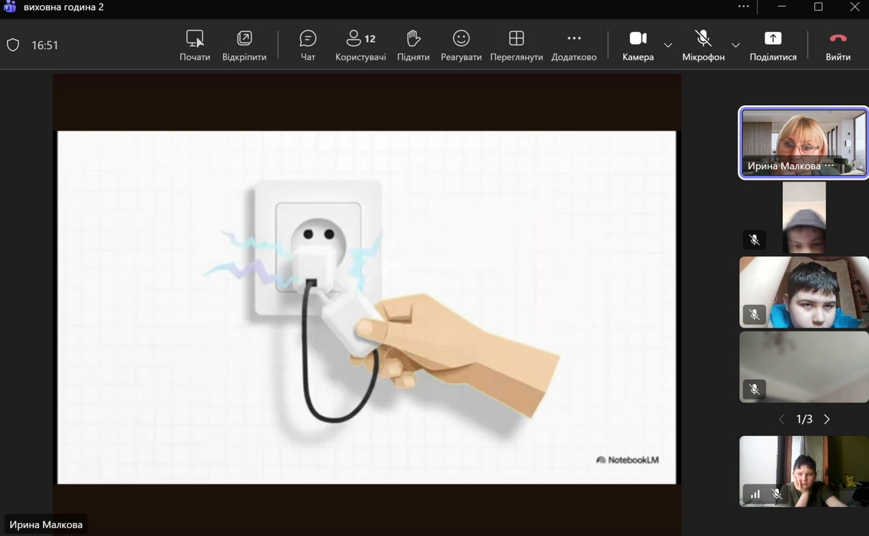This screenshot has width=869, height=536.
Task: Go to previous participants page
Action: coord(781,419)
